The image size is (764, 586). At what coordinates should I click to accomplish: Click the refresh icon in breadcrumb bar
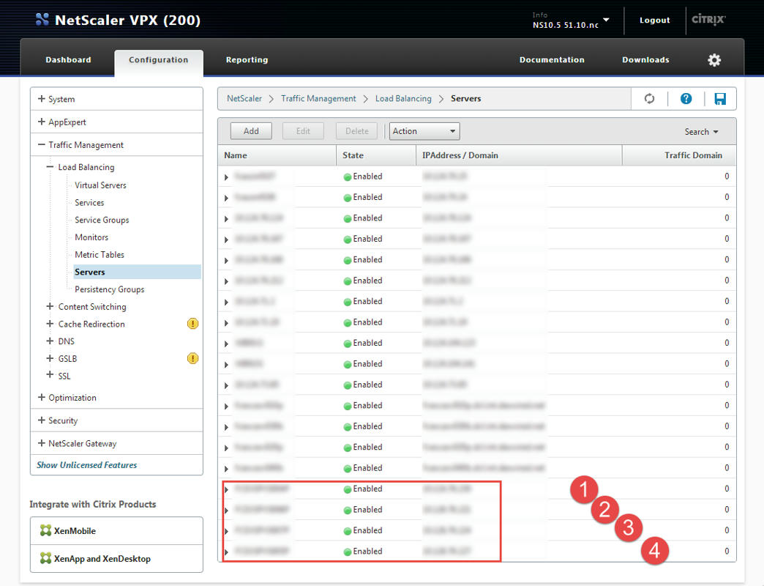[x=649, y=98]
